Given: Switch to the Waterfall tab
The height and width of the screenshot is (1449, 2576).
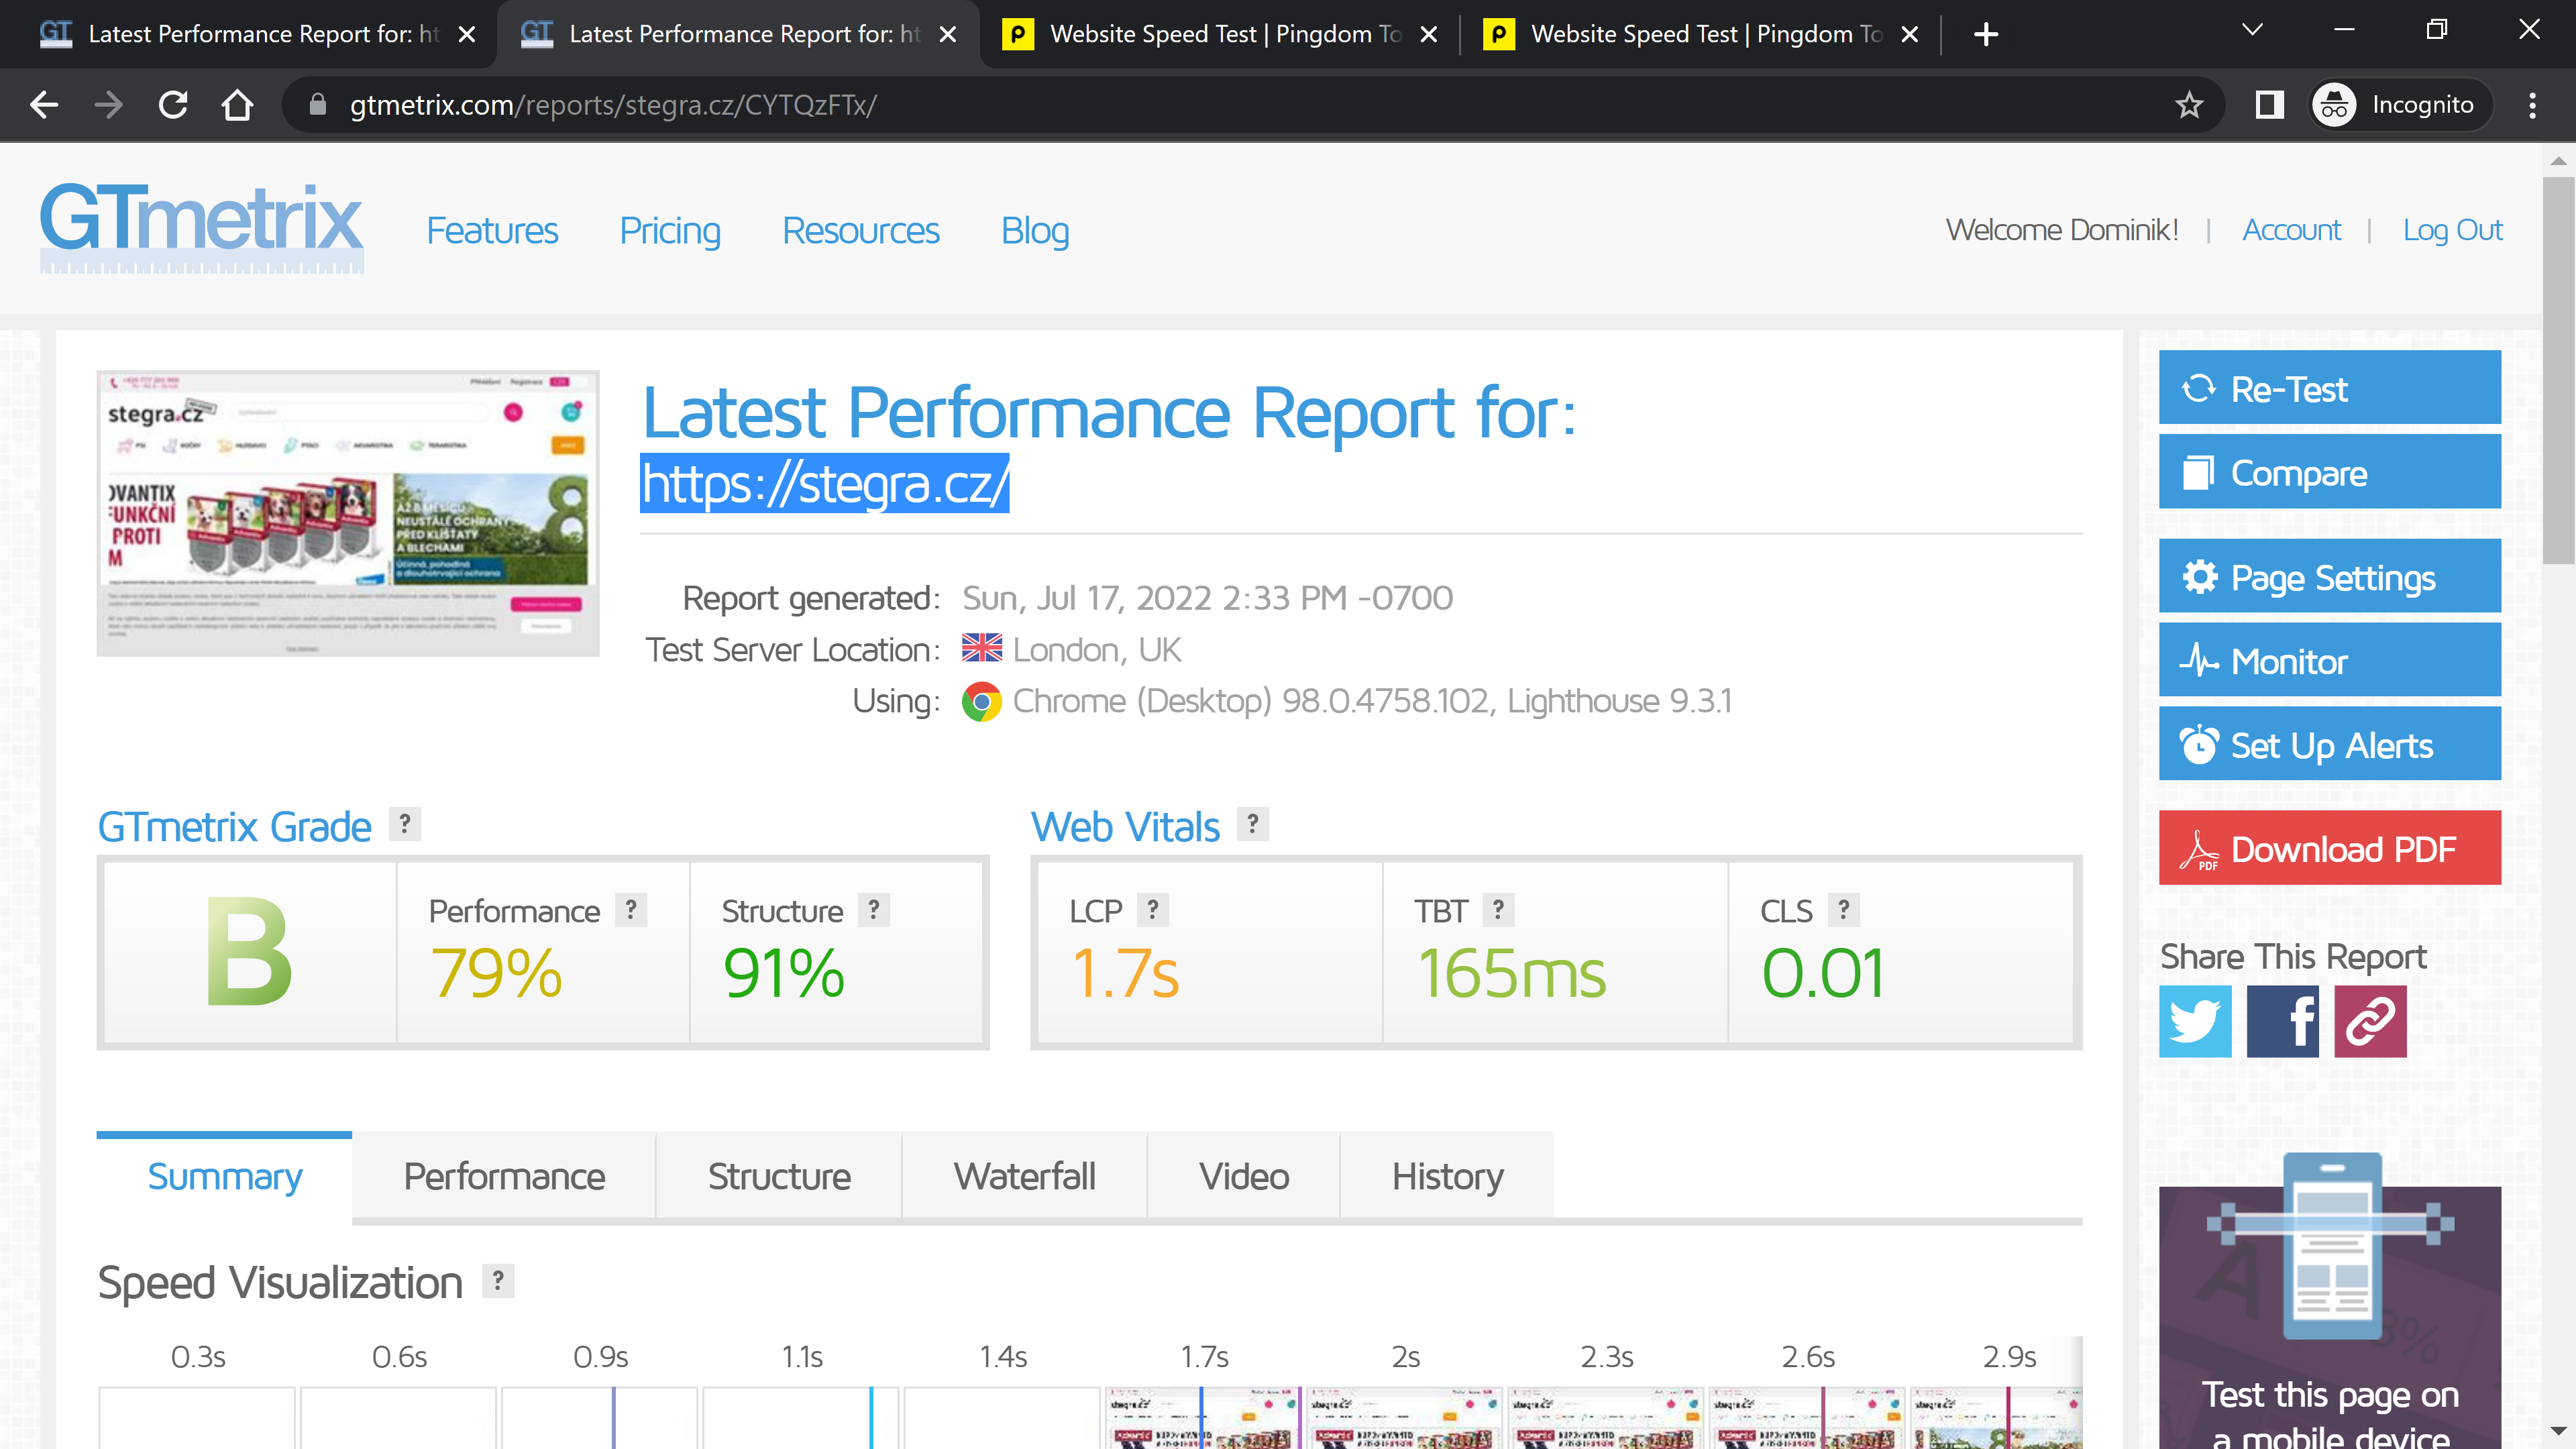Looking at the screenshot, I should [x=1024, y=1176].
